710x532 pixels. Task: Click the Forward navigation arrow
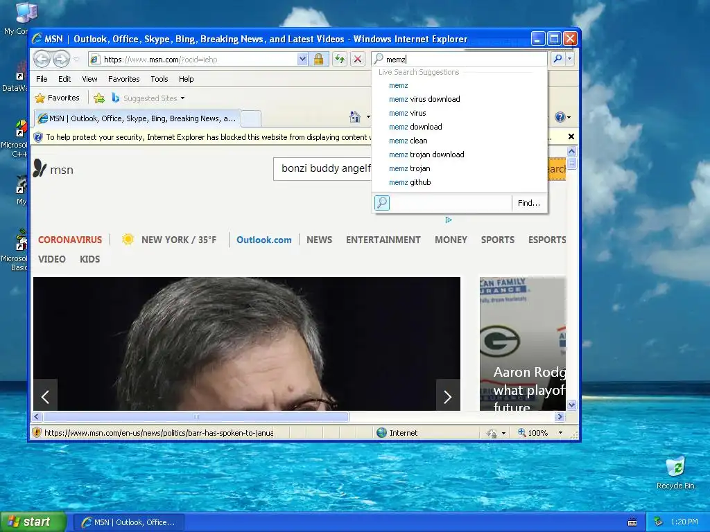pos(62,59)
